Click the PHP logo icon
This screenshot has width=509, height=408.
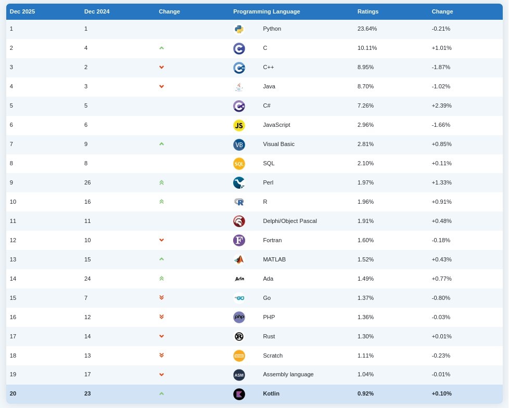[239, 317]
